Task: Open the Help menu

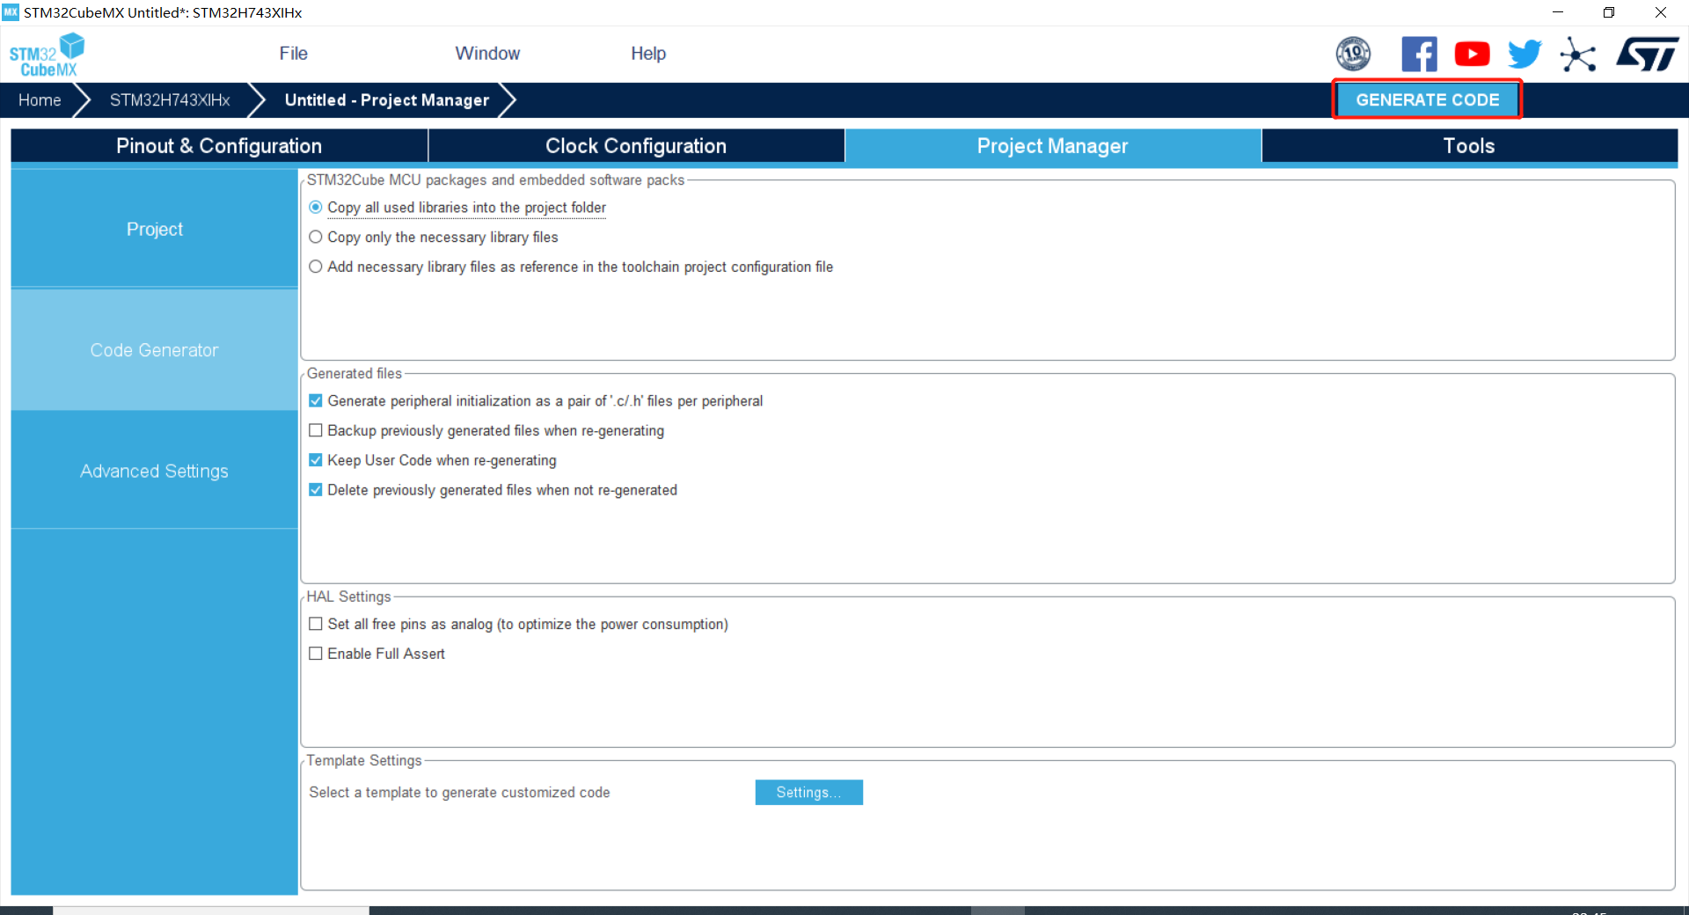Action: [648, 54]
